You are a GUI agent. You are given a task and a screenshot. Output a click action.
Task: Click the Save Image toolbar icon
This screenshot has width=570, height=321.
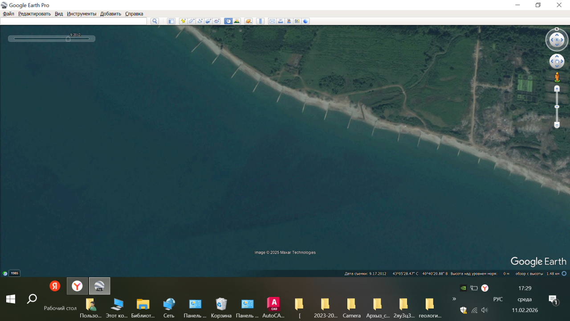click(289, 21)
